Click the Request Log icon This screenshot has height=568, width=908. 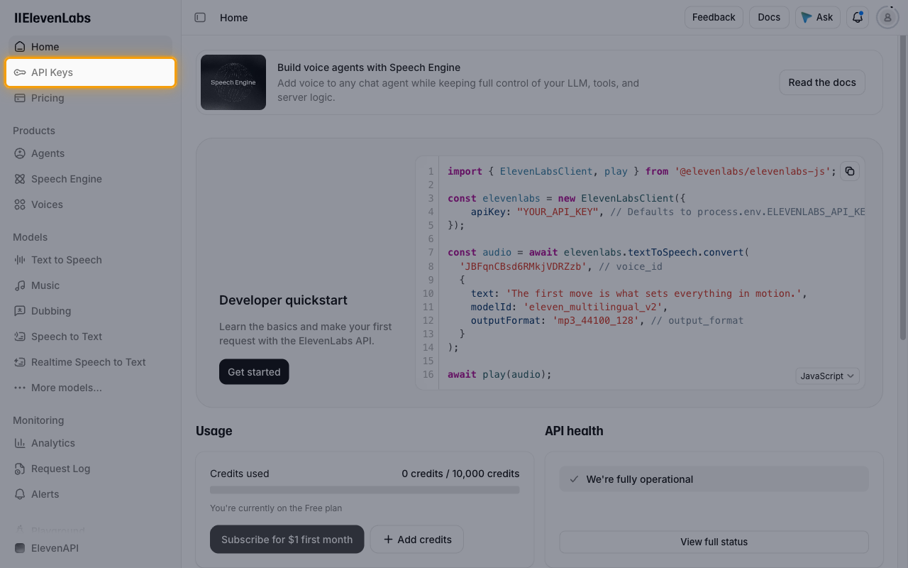coord(20,469)
